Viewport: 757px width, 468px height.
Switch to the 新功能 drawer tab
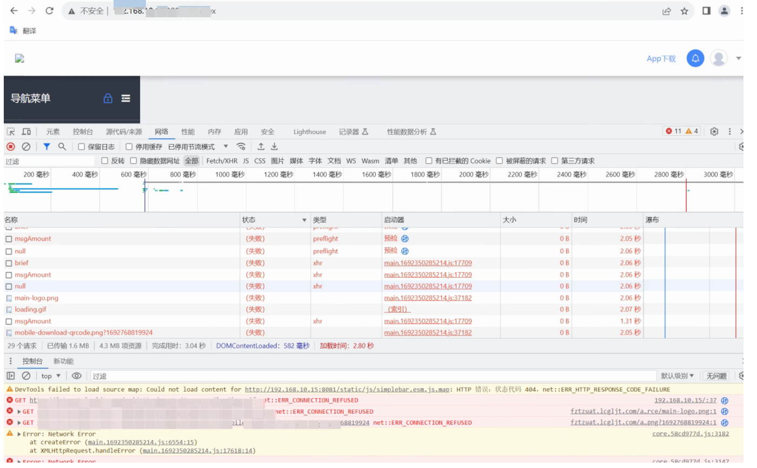pyautogui.click(x=63, y=361)
